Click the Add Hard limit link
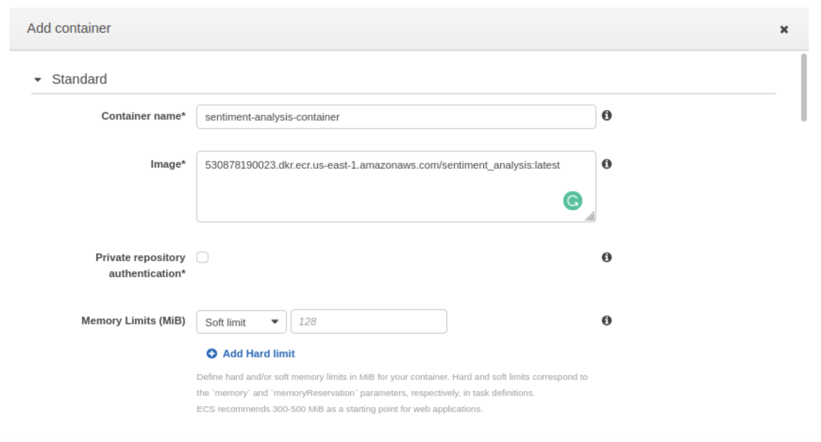The width and height of the screenshot is (821, 442). click(258, 354)
